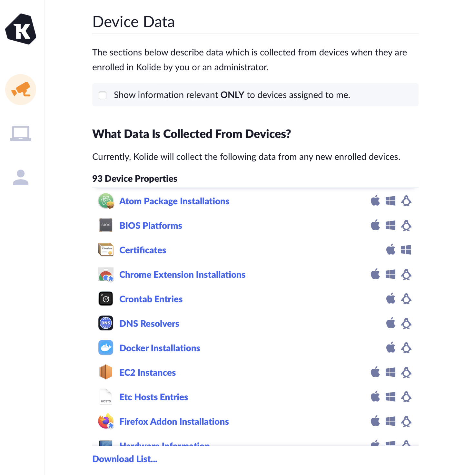Click the Docker whale icon

point(106,348)
